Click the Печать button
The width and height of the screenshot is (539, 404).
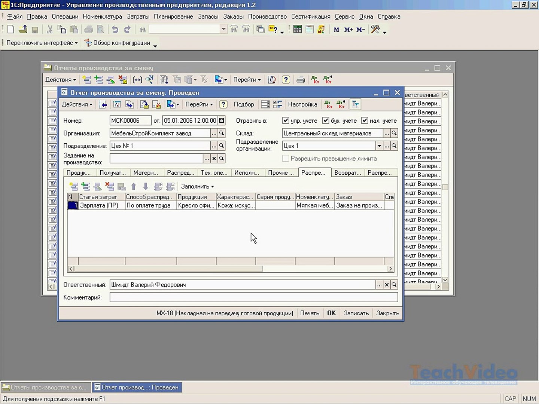(310, 313)
